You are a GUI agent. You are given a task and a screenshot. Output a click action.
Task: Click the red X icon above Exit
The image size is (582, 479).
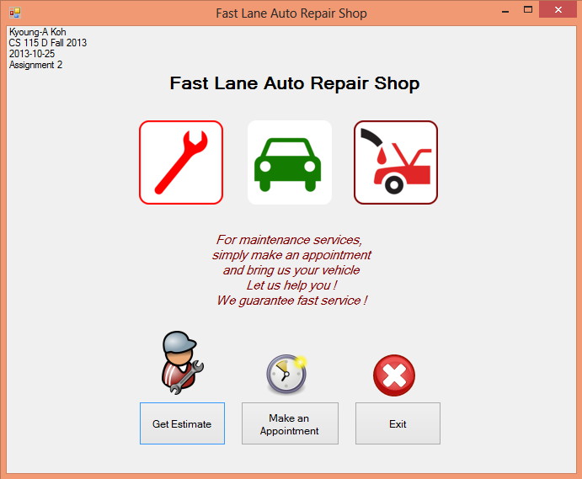coord(394,375)
